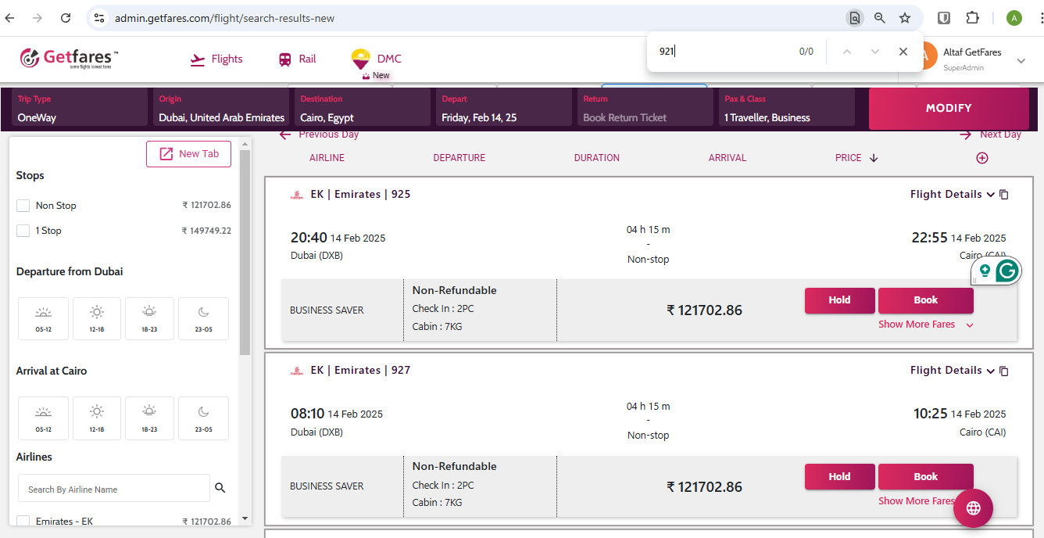
Task: Close the find-in-page bar
Action: tap(903, 52)
